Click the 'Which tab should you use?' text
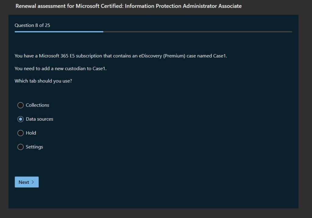The width and height of the screenshot is (312, 218). click(43, 81)
